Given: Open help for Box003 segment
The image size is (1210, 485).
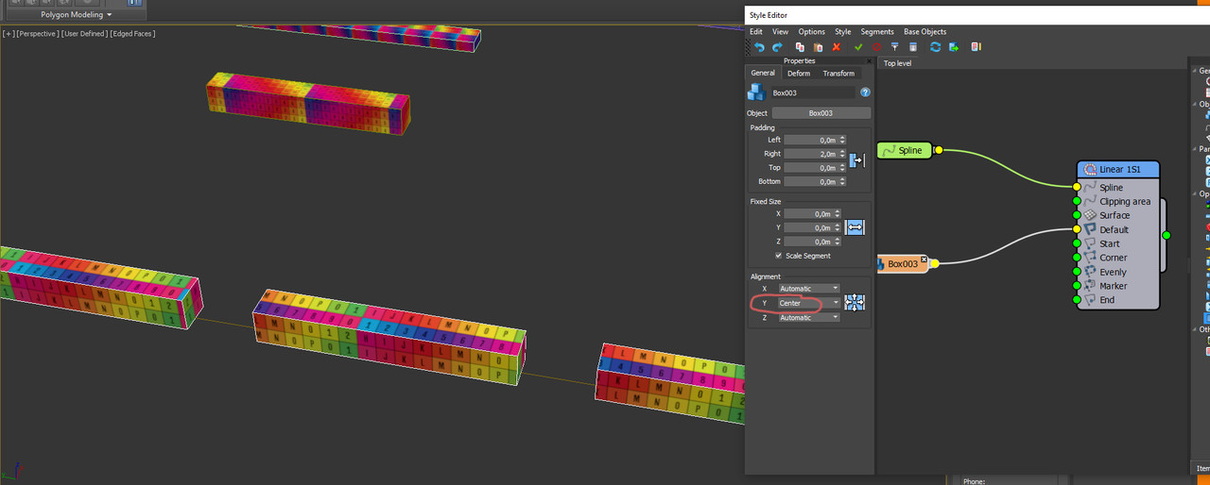Looking at the screenshot, I should 865,92.
